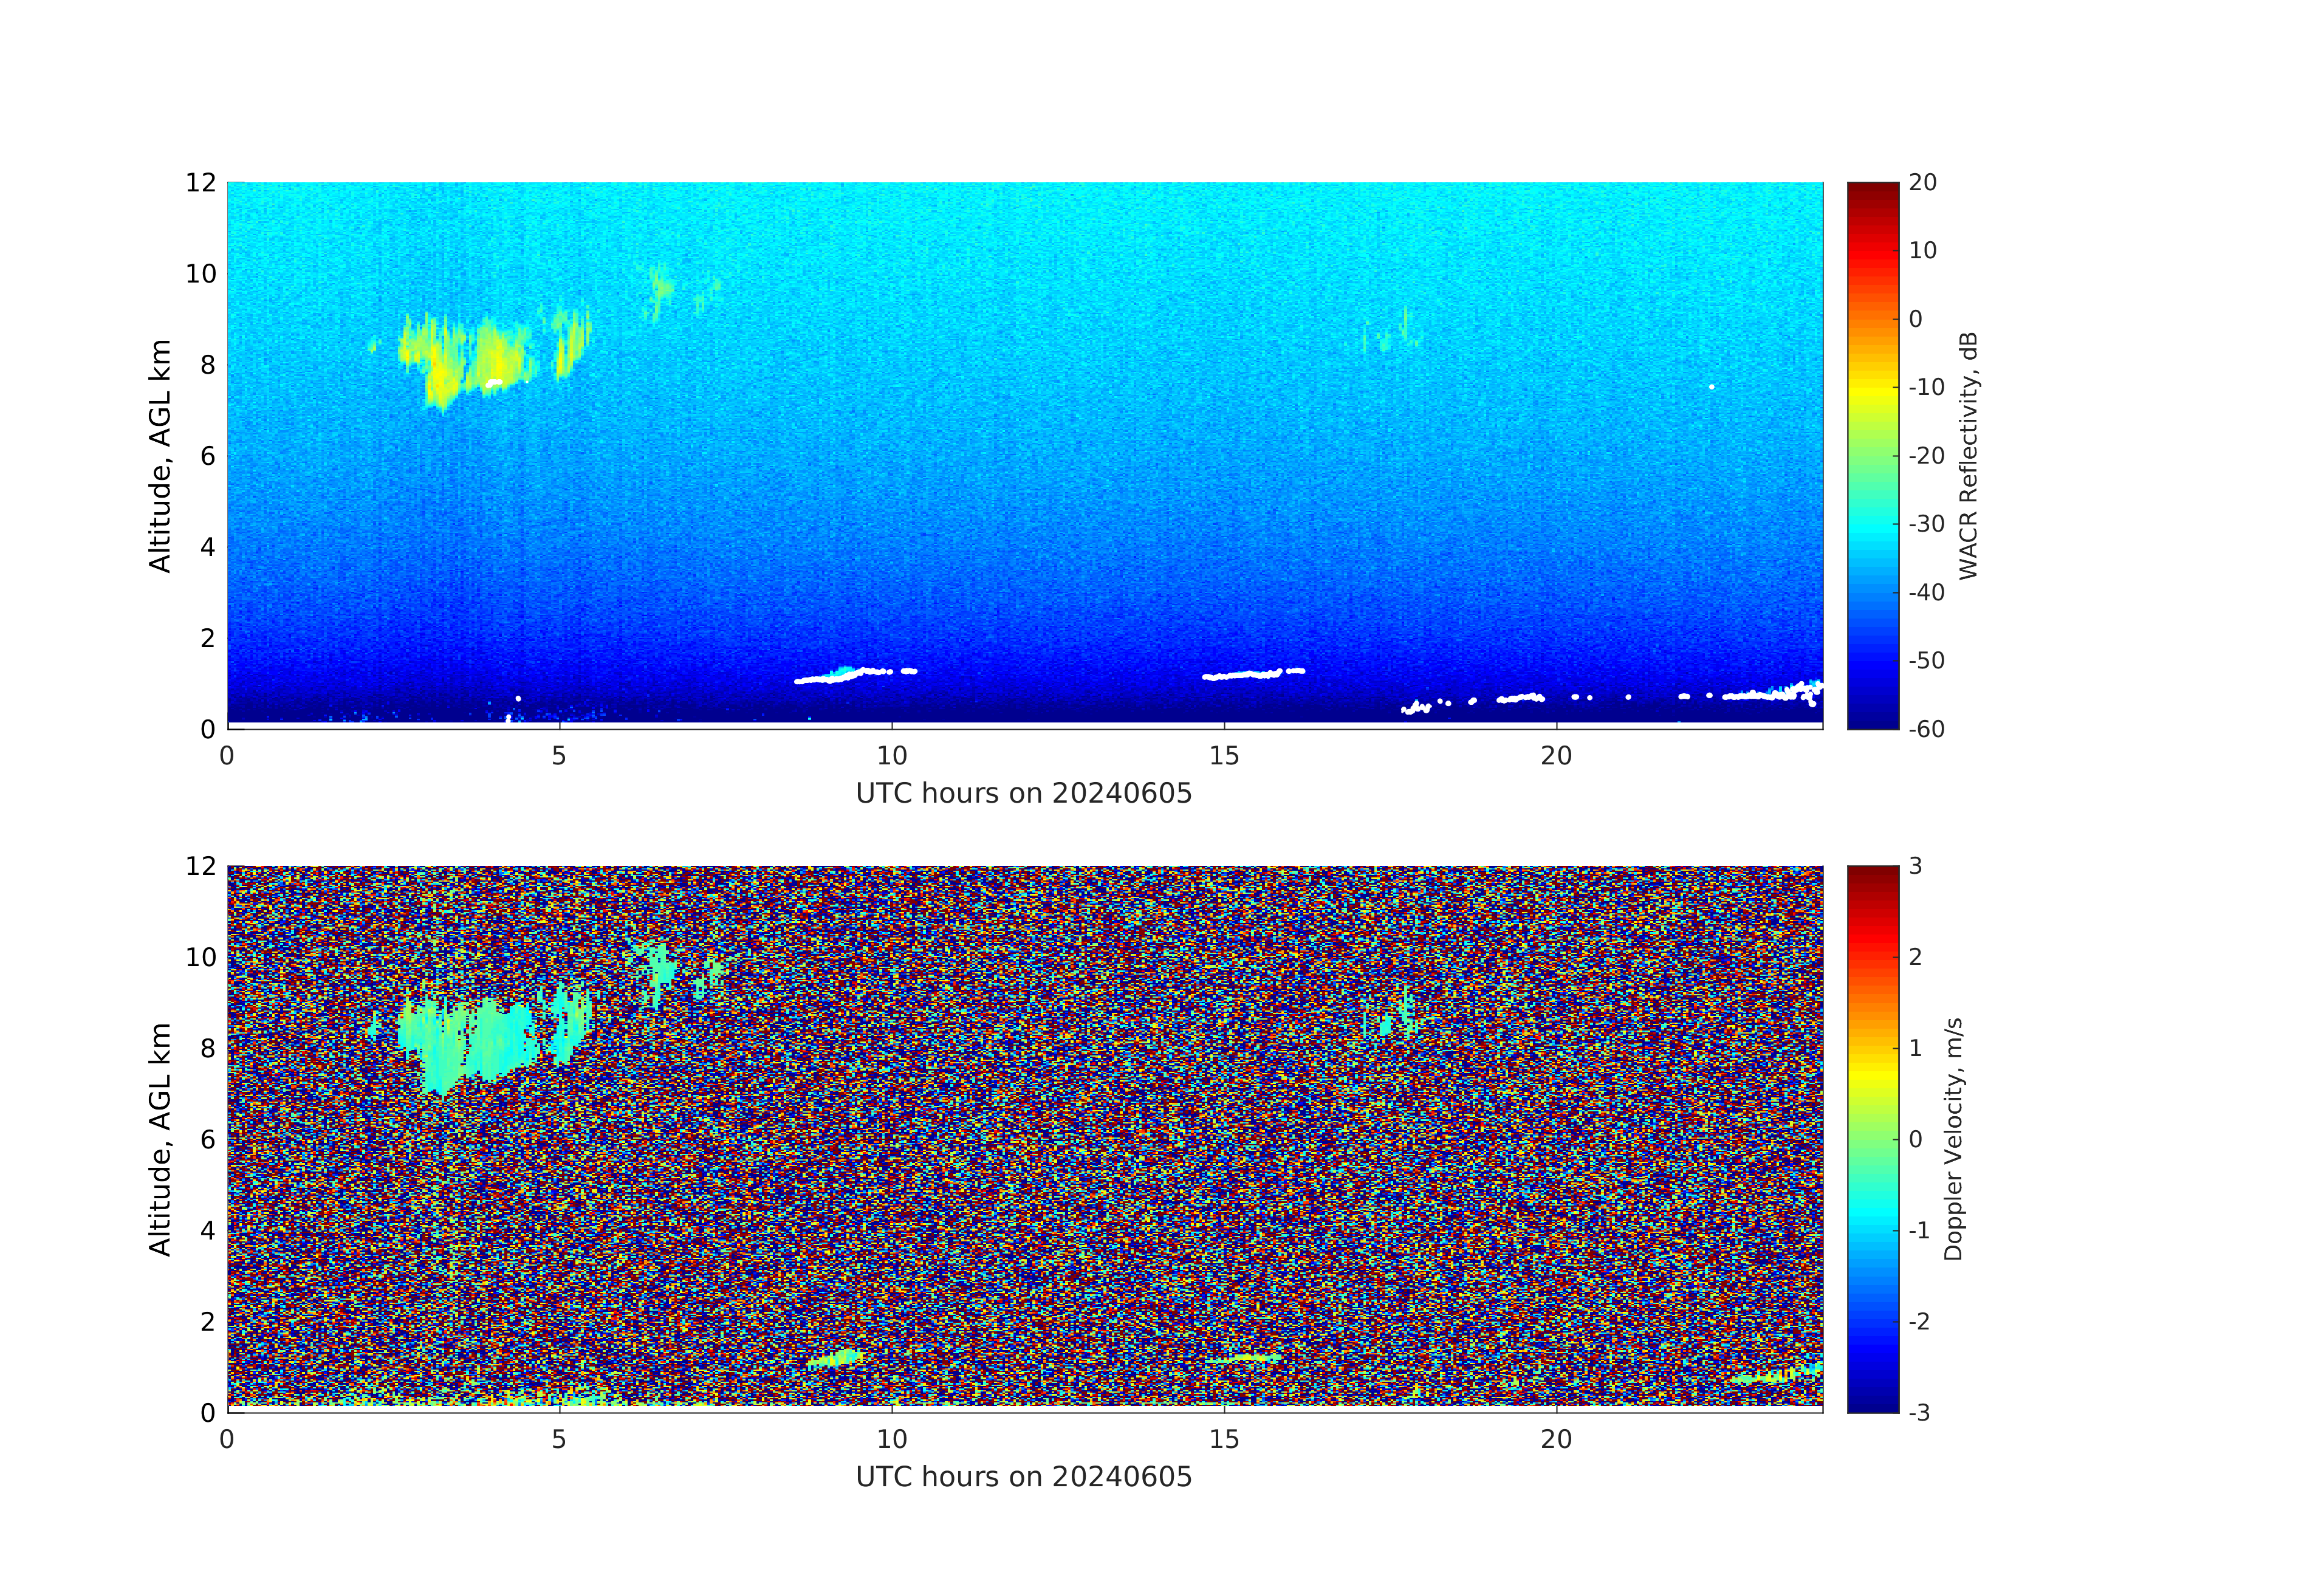Click the '-3' tick on the Doppler colorbar
Screen dimensions: 2324x1595
(1919, 1412)
